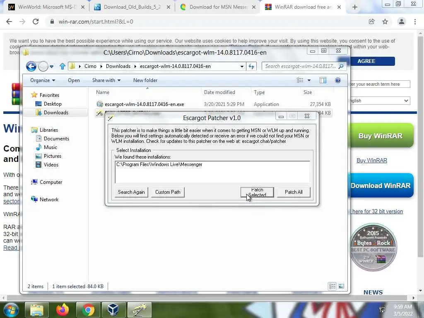
Task: Select Desktop in the navigation pane
Action: (x=49, y=104)
